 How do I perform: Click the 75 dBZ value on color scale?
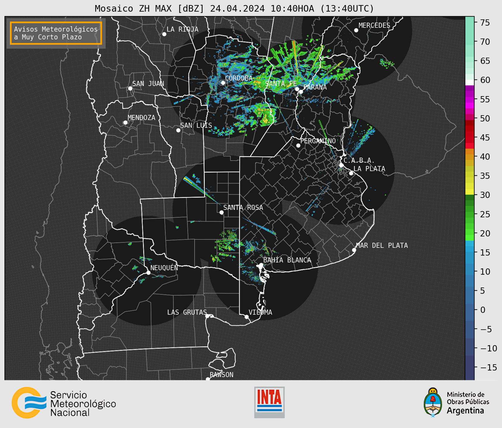(x=485, y=23)
